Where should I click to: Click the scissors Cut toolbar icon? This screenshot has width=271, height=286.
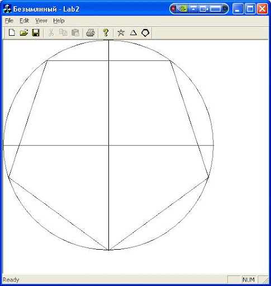[x=51, y=33]
